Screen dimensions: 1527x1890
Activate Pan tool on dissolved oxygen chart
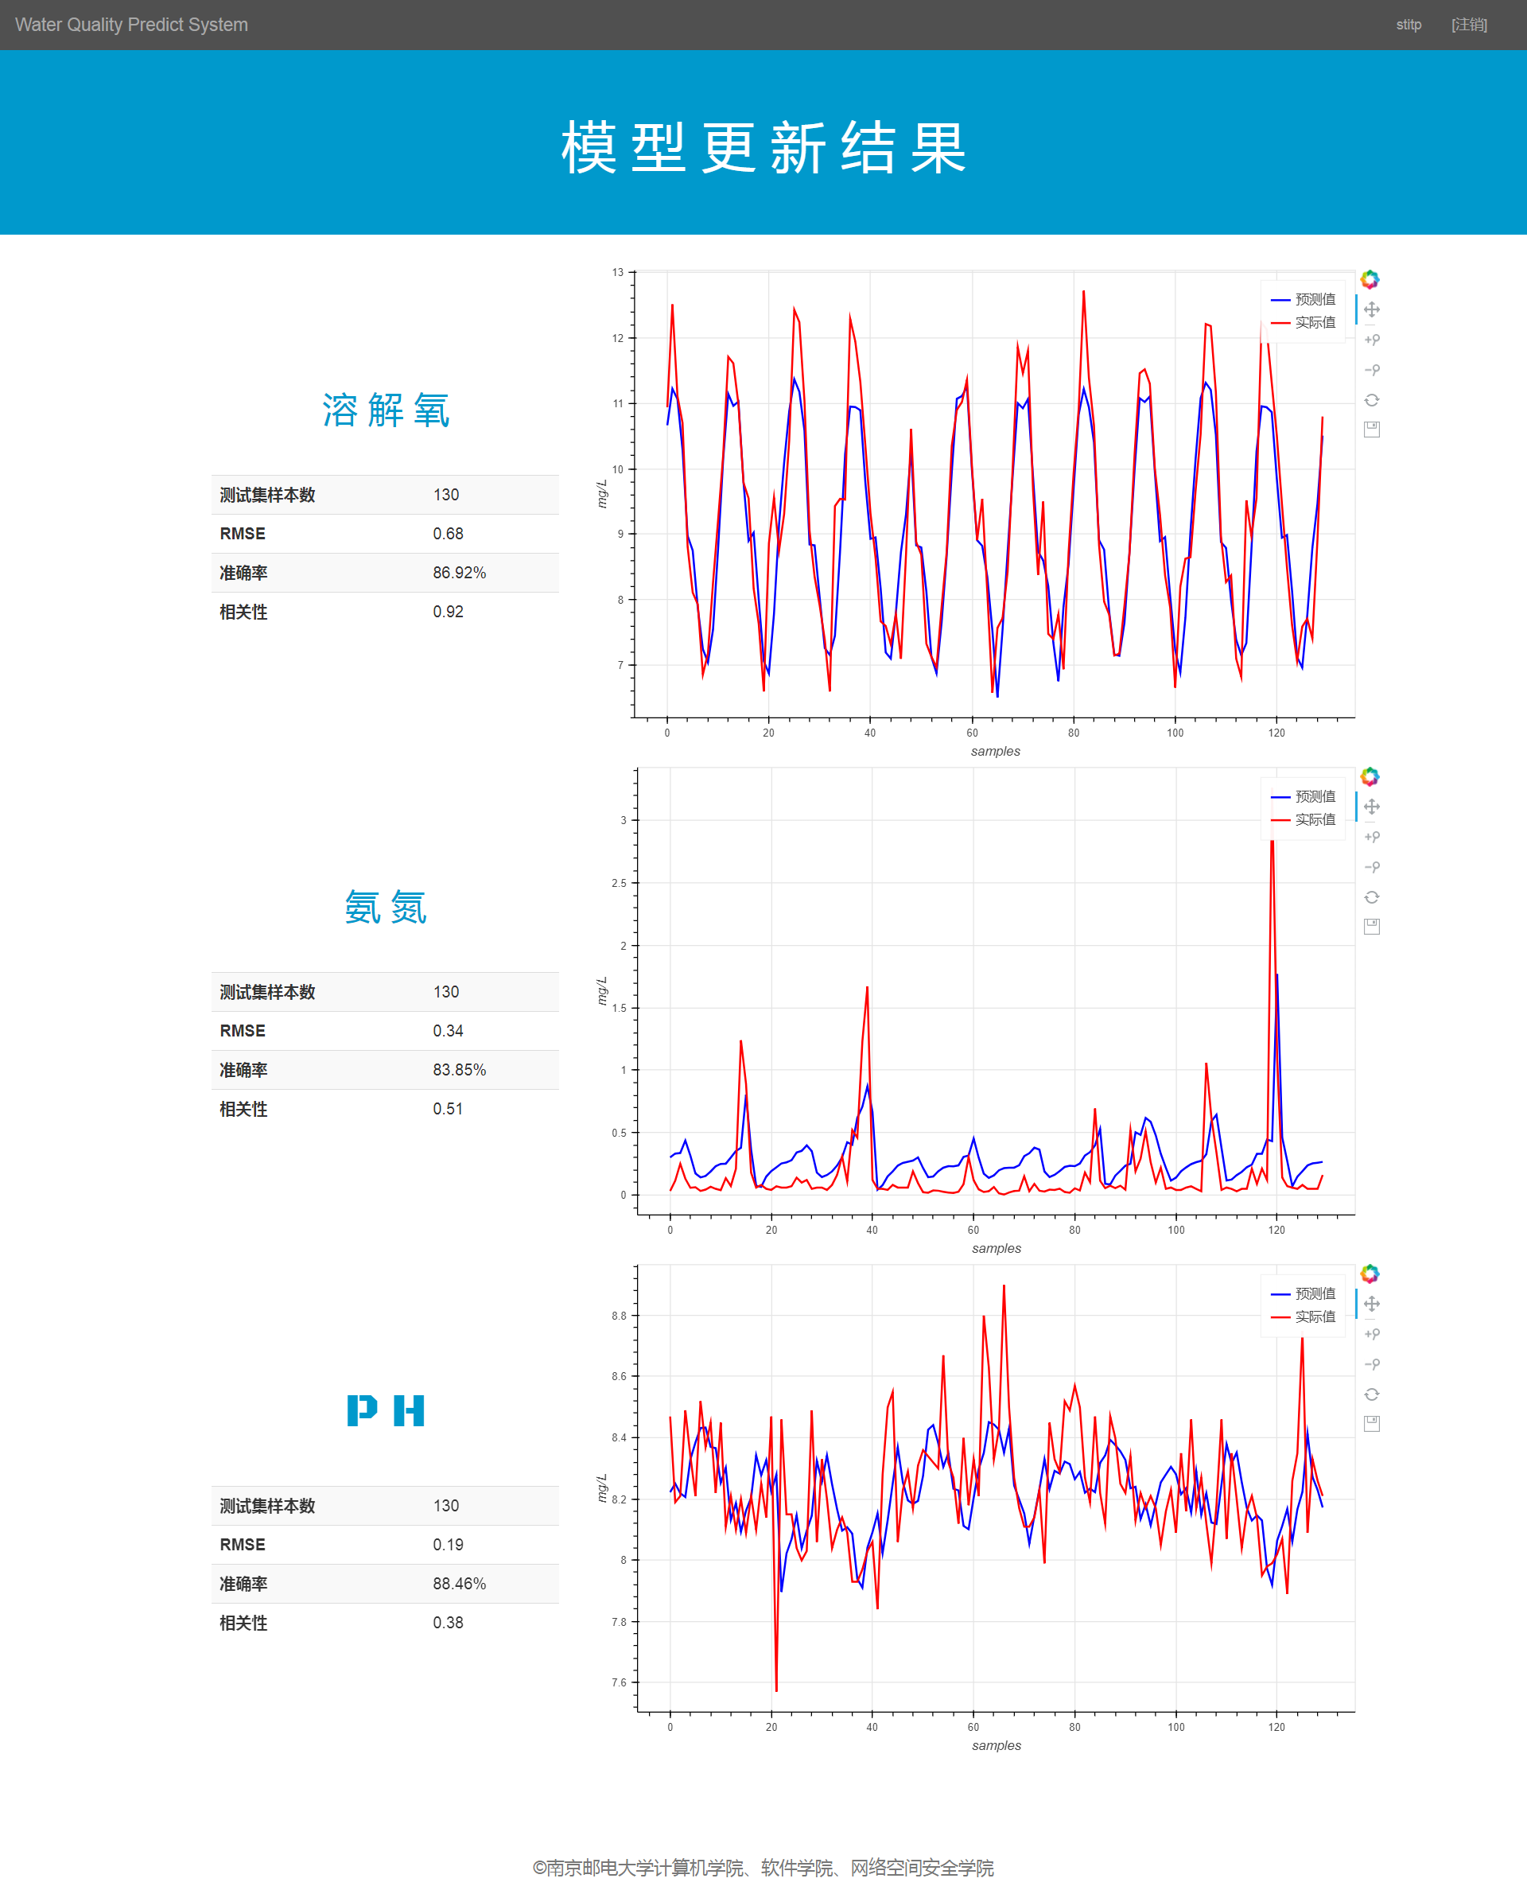pyautogui.click(x=1371, y=309)
